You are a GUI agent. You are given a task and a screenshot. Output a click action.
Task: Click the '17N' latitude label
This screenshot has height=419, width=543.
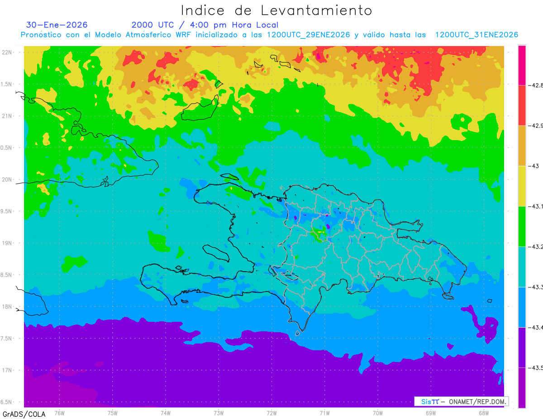[8, 370]
